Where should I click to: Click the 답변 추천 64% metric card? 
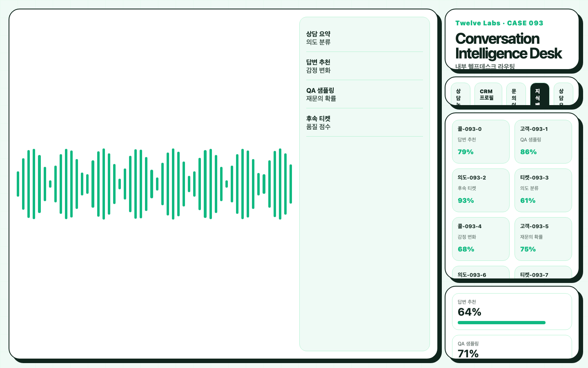[512, 312]
